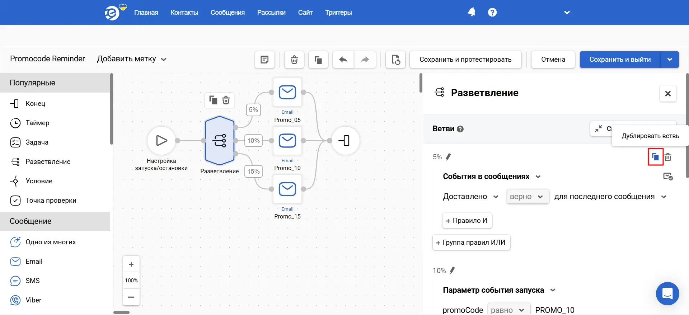The height and width of the screenshot is (315, 689).
Task: Open the help question mark icon
Action: point(492,12)
